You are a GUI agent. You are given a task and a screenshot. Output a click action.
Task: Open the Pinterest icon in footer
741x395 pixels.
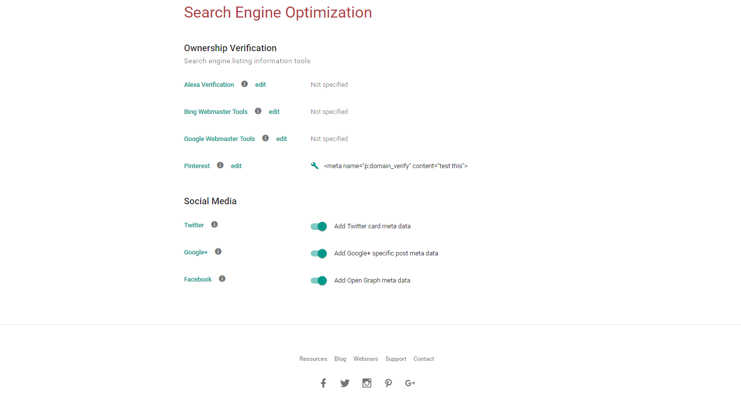(389, 383)
